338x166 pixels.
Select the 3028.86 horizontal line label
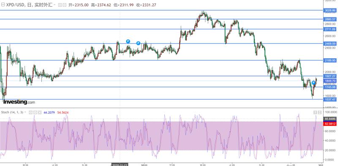point(330,10)
